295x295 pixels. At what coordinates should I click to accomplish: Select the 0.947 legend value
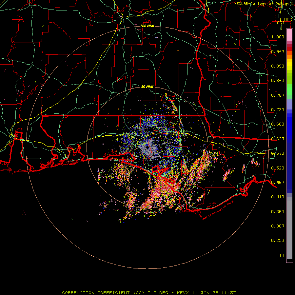click(x=278, y=51)
